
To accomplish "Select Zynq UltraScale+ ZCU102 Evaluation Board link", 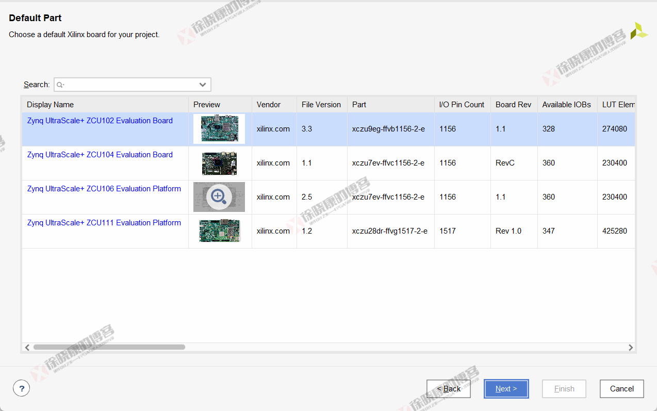I will (x=100, y=121).
